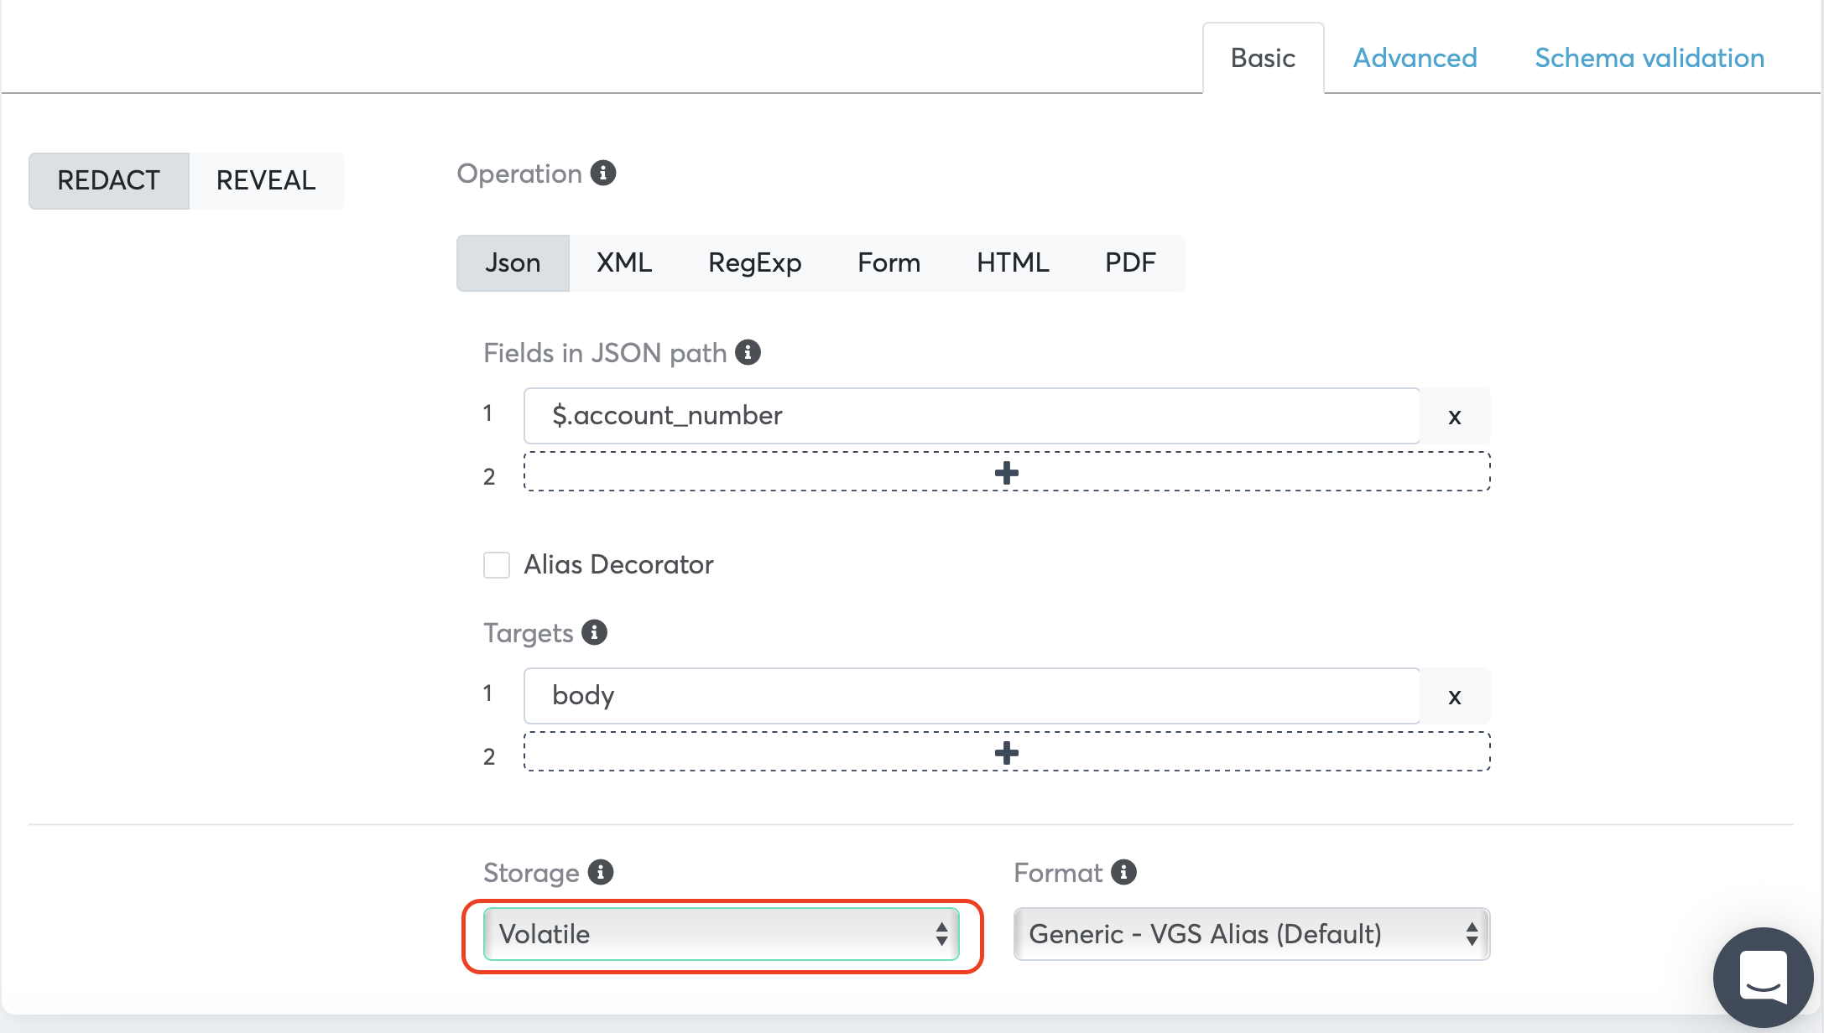
Task: Enable the Alias Decorator checkbox
Action: tap(497, 565)
